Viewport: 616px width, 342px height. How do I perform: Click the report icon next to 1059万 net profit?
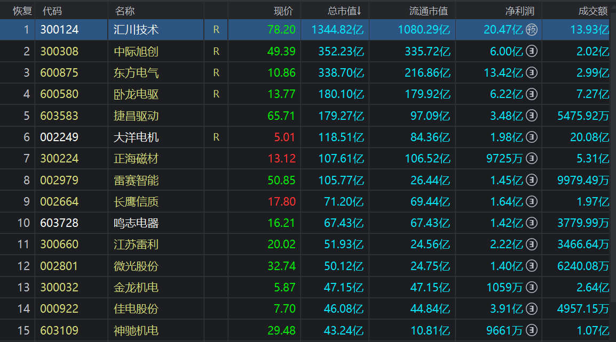[532, 288]
